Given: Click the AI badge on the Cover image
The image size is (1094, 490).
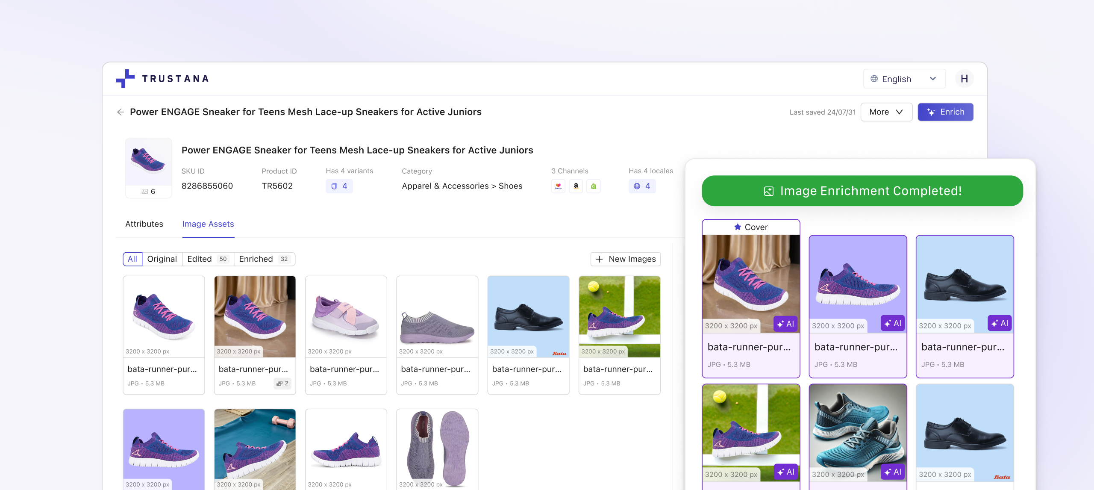Looking at the screenshot, I should 786,324.
